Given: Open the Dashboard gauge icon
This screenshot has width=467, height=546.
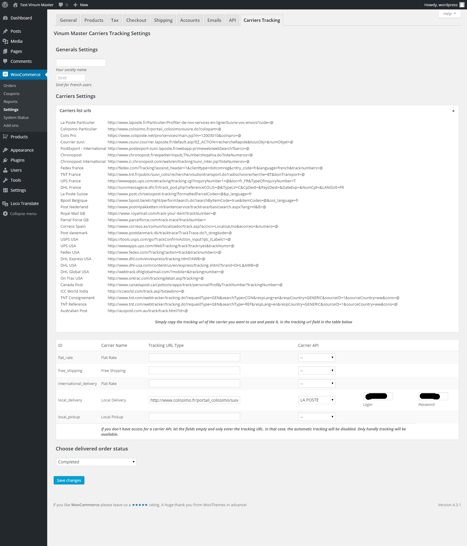Looking at the screenshot, I should pyautogui.click(x=5, y=18).
